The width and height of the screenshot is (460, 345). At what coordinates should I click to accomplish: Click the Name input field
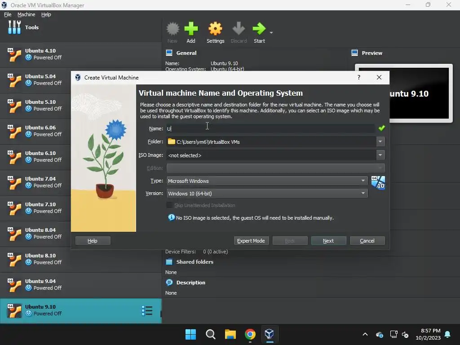click(270, 128)
